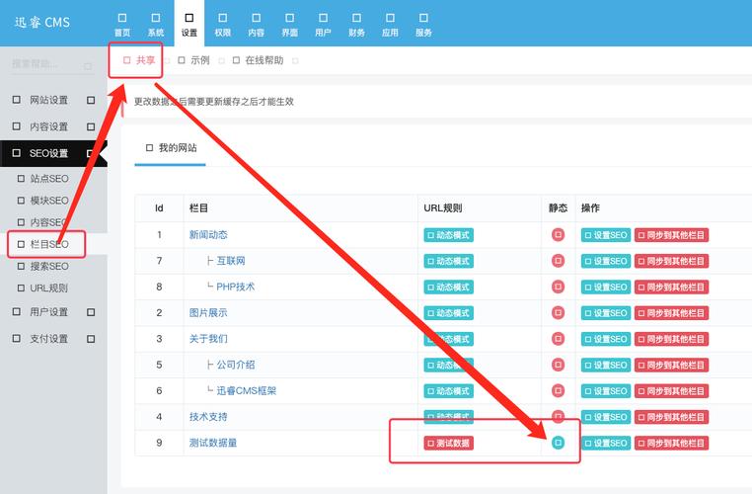Open the 服务 service icon in top navigation
This screenshot has width=752, height=494.
point(423,24)
